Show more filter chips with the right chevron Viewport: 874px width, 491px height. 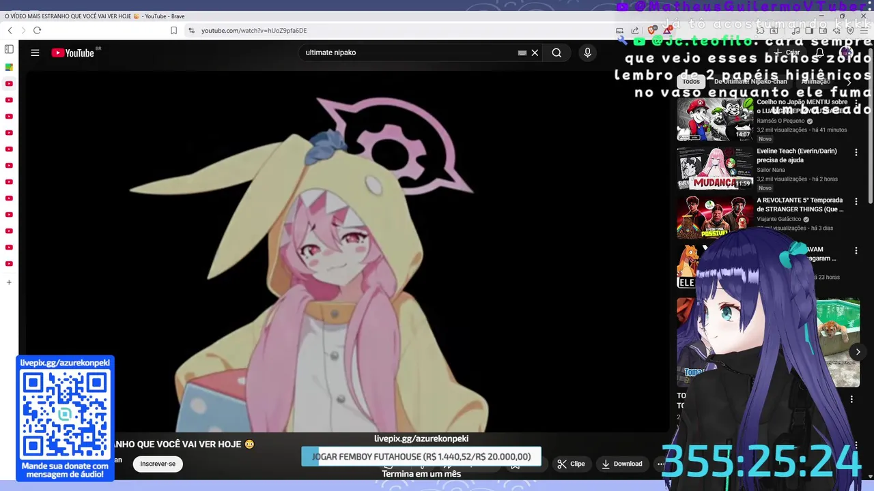tap(849, 81)
